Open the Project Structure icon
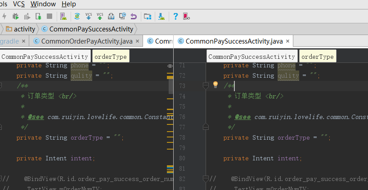This screenshot has width=368, height=190. [148, 16]
